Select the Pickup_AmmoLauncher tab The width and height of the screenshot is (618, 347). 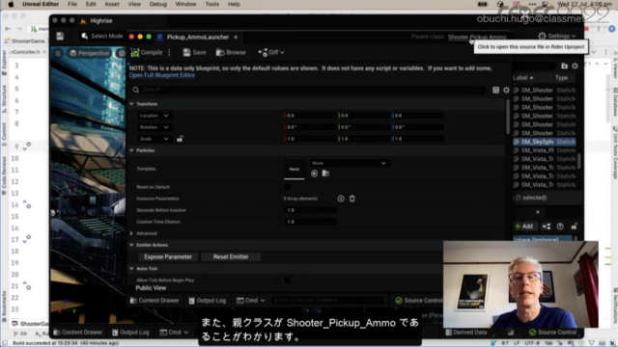[x=197, y=37]
